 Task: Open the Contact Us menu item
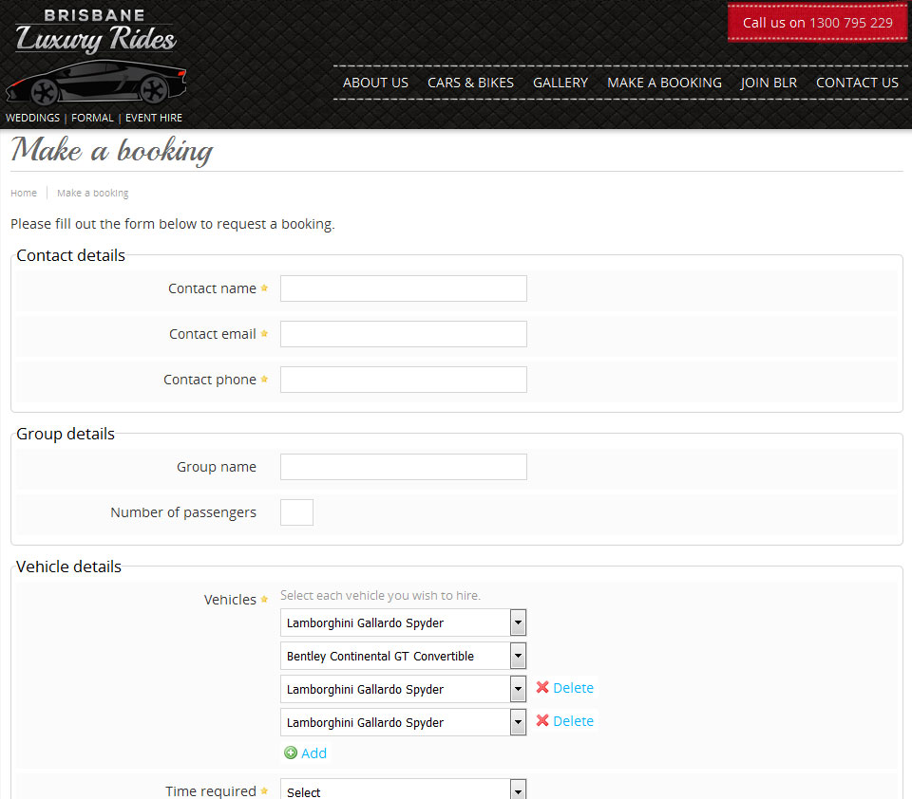[x=857, y=83]
